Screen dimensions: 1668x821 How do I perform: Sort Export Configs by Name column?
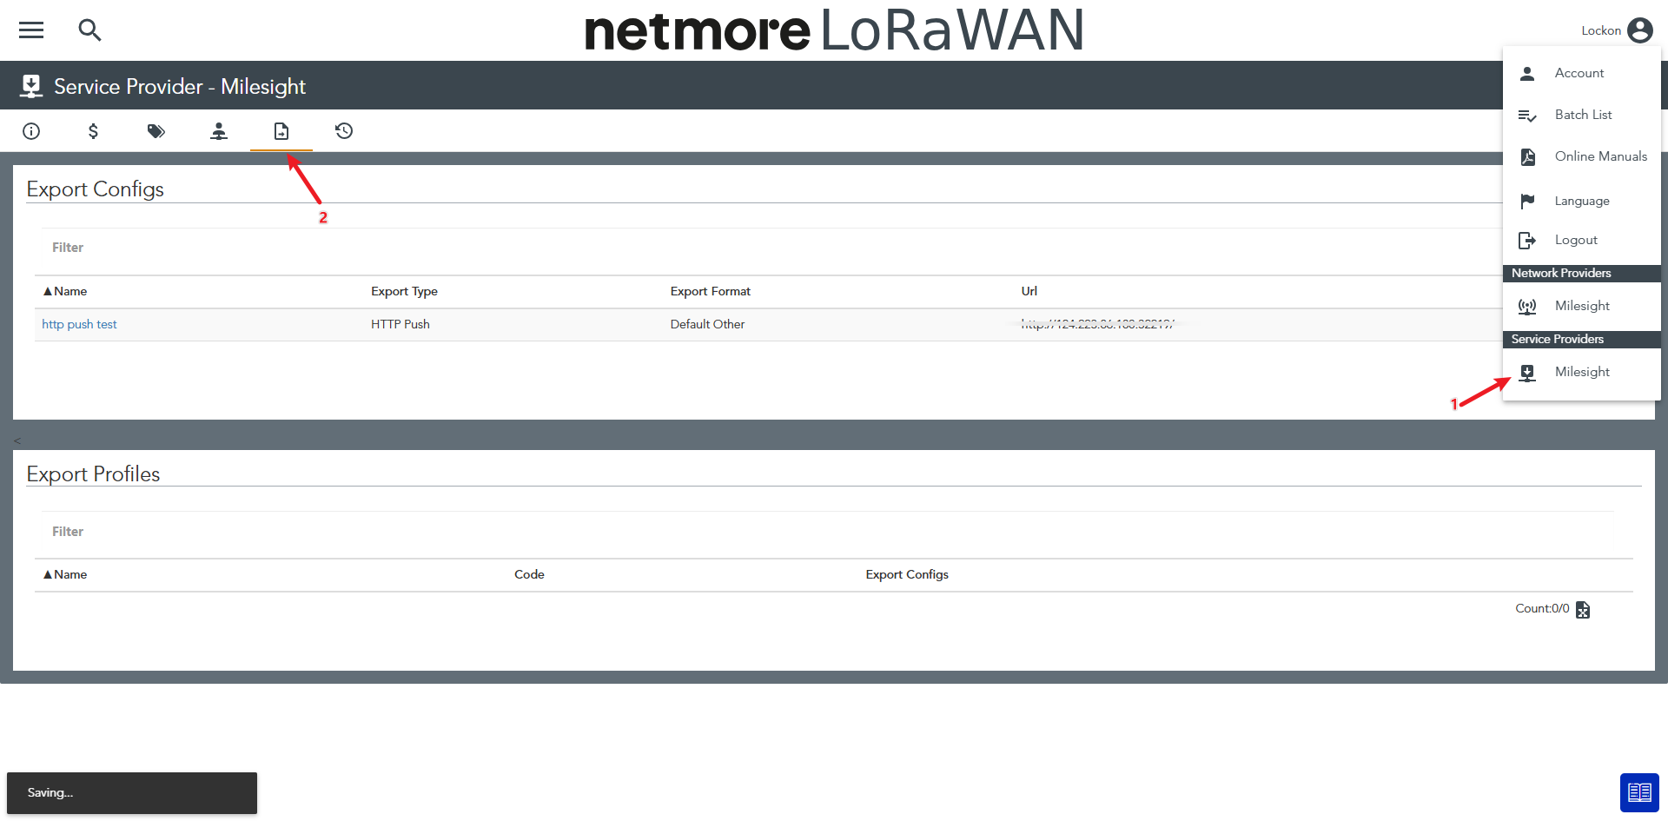[65, 291]
